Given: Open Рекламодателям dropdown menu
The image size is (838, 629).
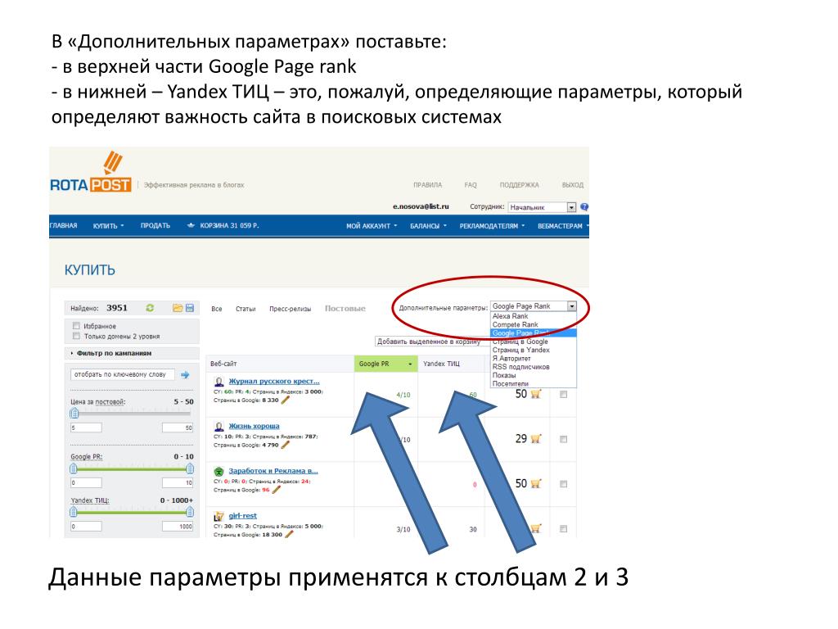Looking at the screenshot, I should (492, 226).
